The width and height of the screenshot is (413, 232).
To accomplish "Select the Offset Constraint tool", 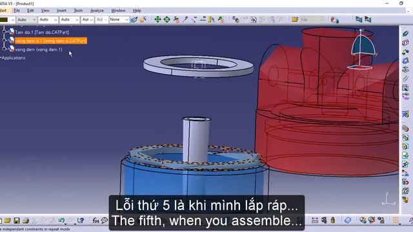I will click(x=405, y=52).
